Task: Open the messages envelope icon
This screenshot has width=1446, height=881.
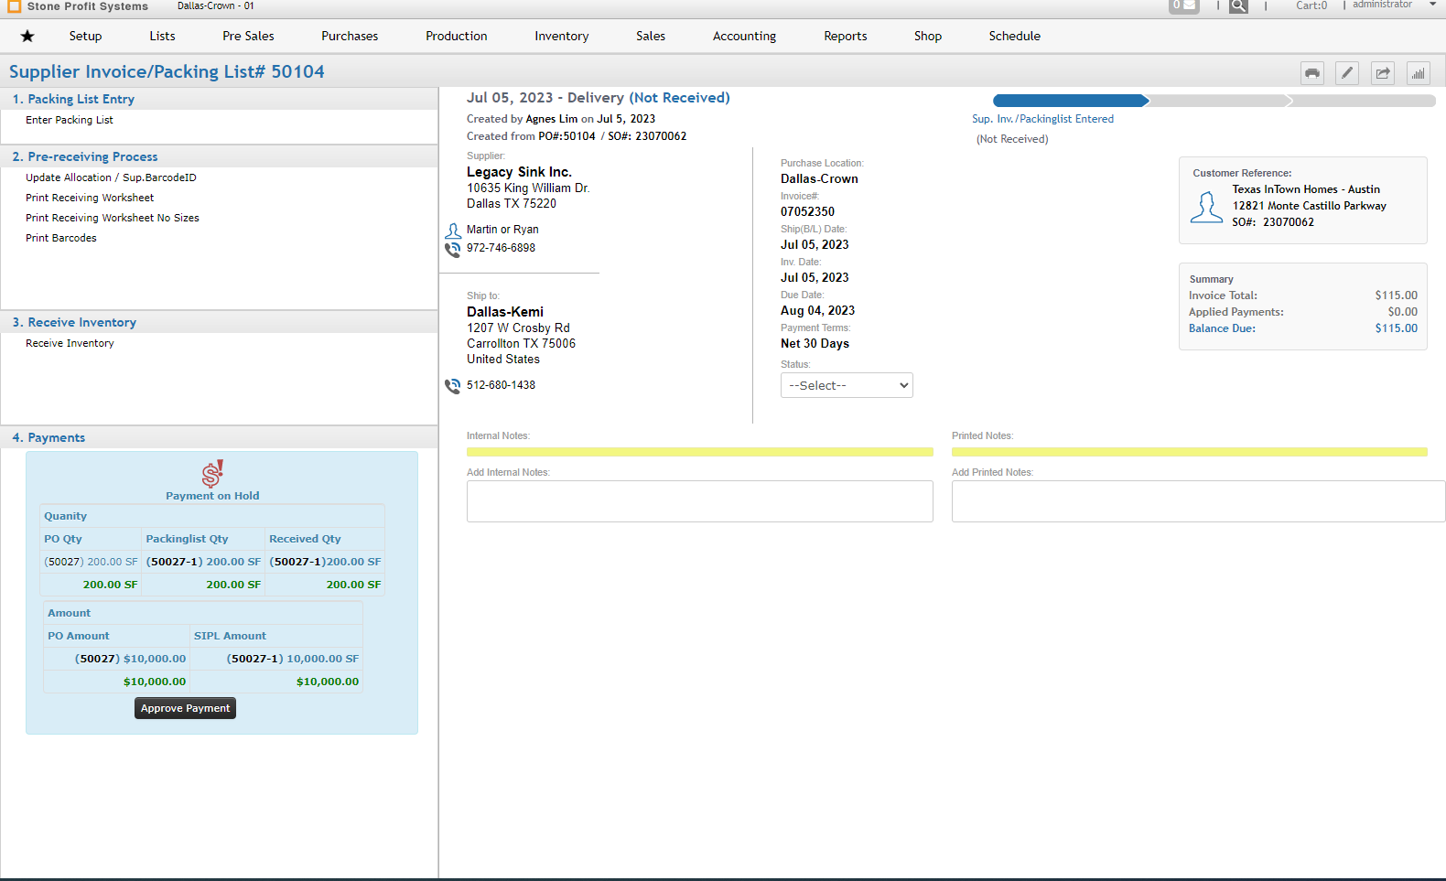Action: [1184, 5]
